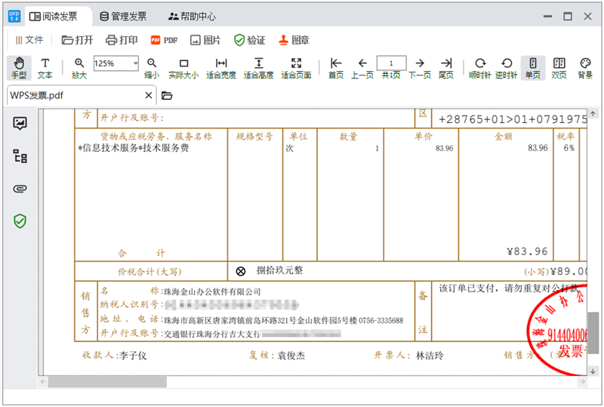Export to PDF button
Screen dimensions: 604x407
[164, 40]
